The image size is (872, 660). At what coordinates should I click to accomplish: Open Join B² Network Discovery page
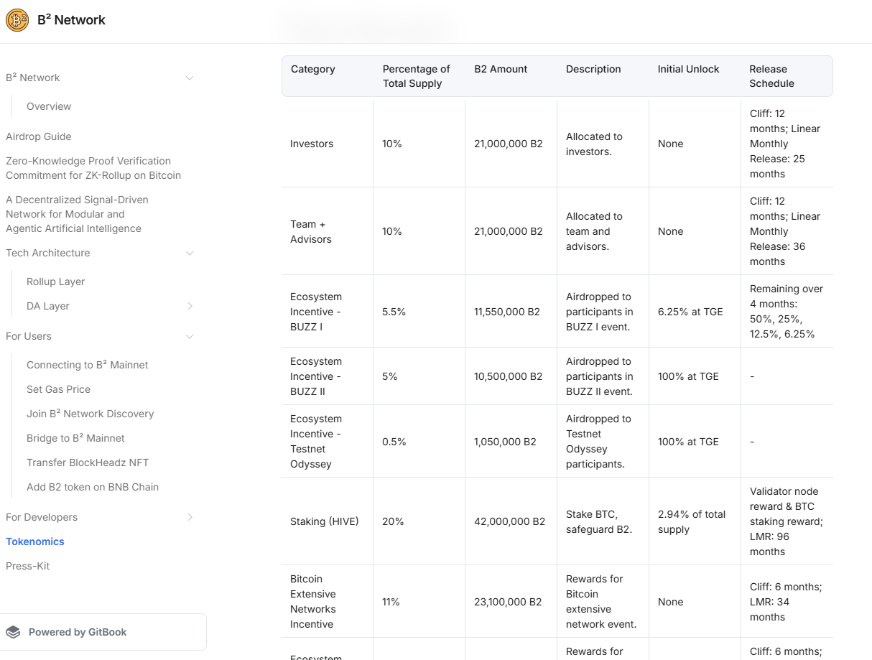(x=90, y=414)
